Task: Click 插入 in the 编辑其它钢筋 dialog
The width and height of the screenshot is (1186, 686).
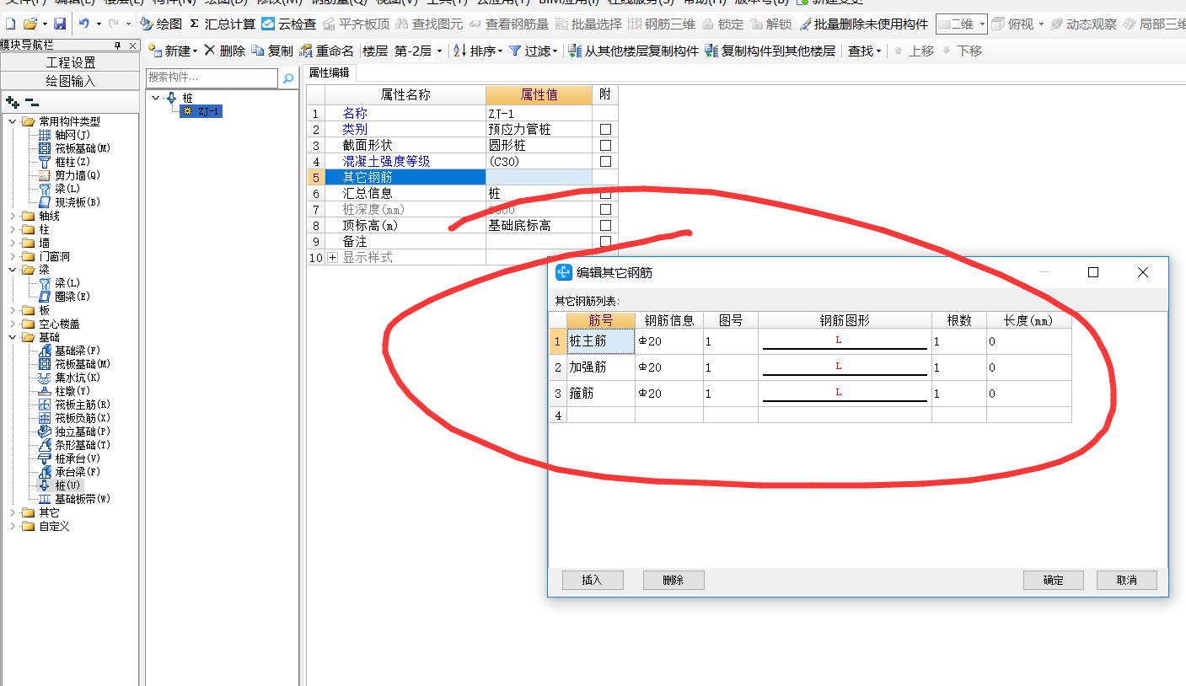Action: point(593,580)
